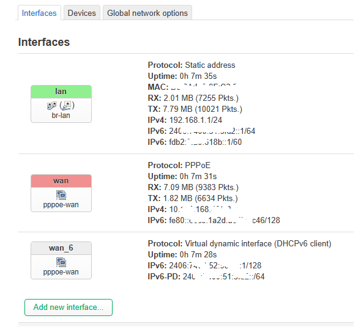Click the pppoe-wan label in the wan_6 box
Image resolution: width=361 pixels, height=335 pixels.
[61, 272]
